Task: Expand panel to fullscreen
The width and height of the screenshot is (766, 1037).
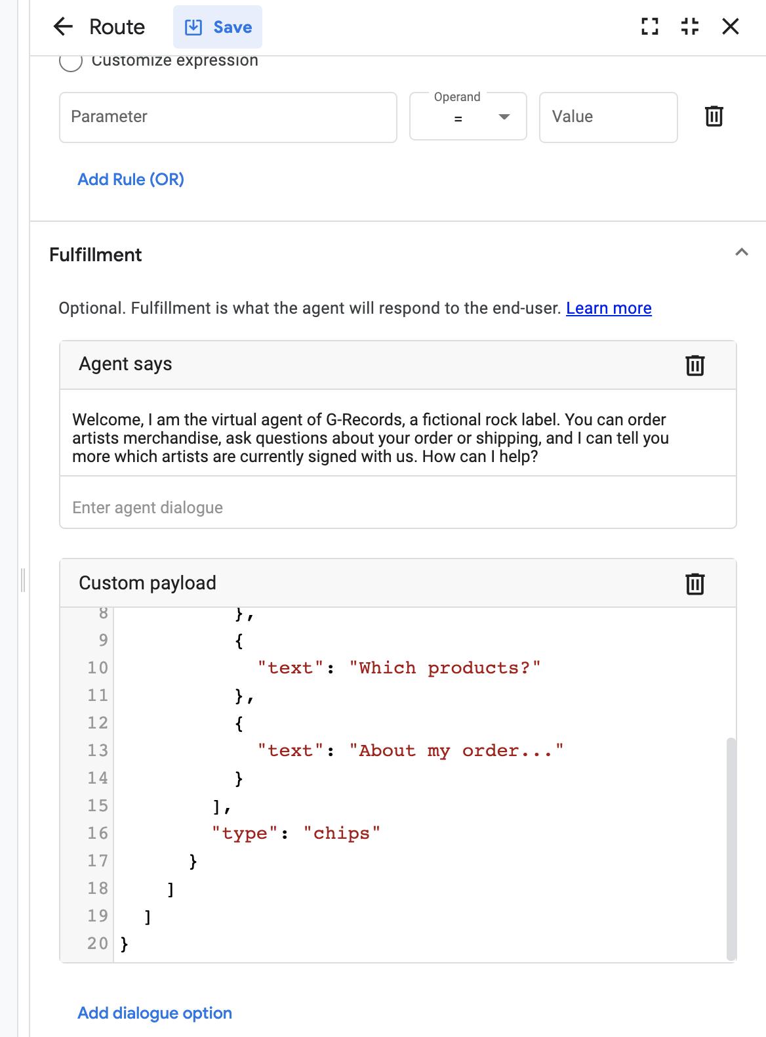Action: point(649,27)
